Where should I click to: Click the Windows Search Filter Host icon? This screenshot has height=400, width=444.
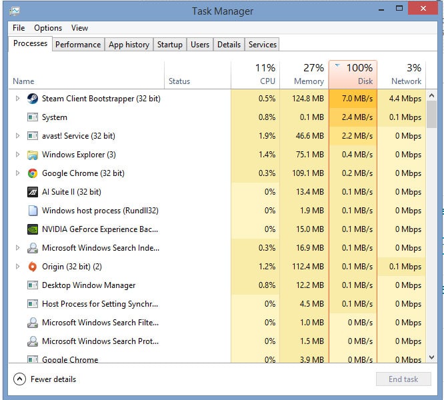(x=33, y=323)
